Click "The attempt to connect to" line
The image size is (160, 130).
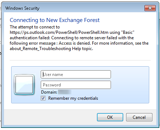coord(35,27)
